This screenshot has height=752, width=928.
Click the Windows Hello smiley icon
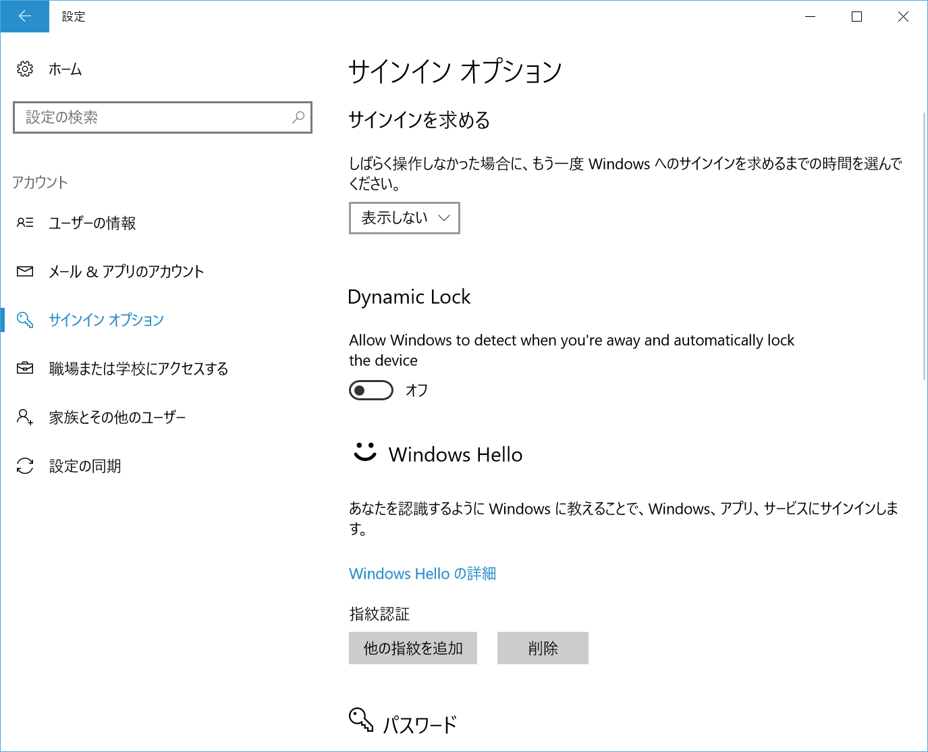tap(364, 453)
